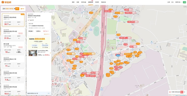Open the room photo listing thumbnail
Screen dimensions: 187x96
pyautogui.click(x=33, y=53)
